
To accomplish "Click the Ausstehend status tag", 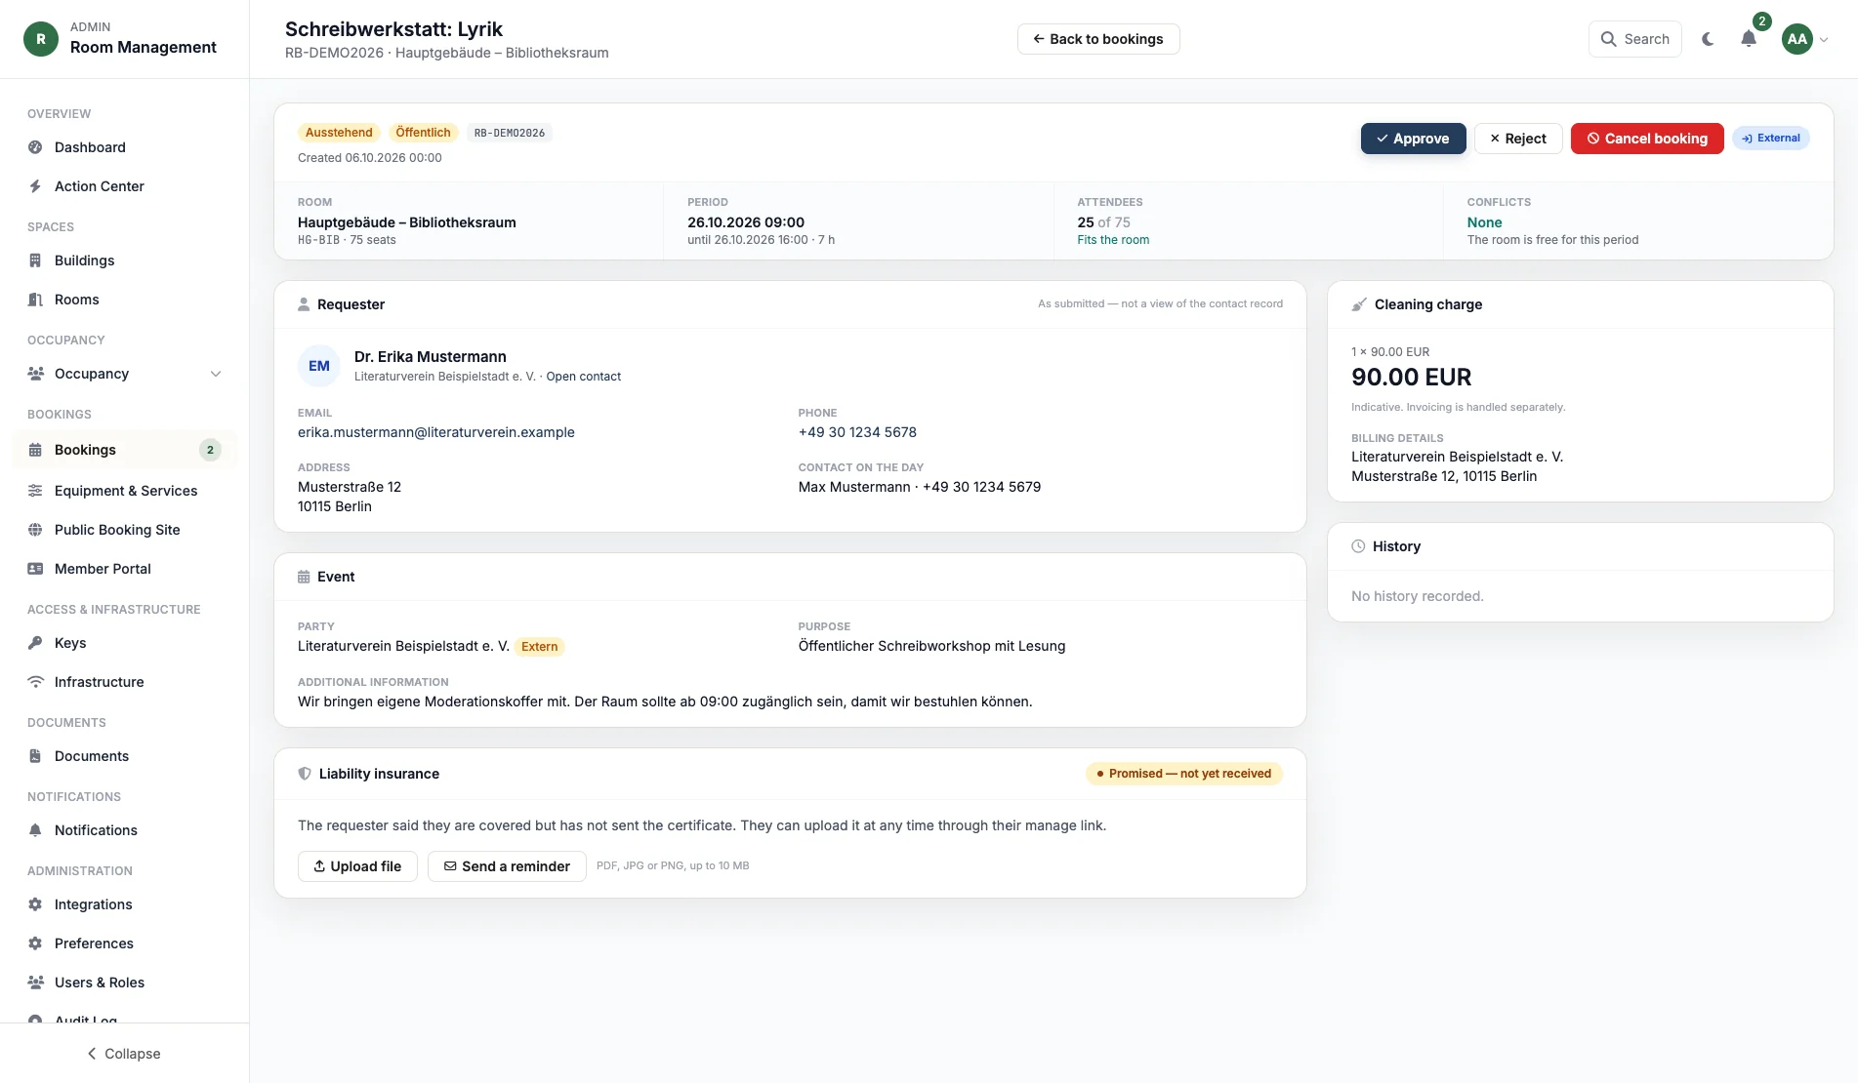I will 339,133.
